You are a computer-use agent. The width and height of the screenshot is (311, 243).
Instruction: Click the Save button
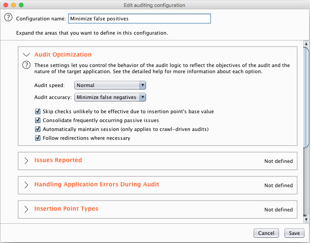click(294, 233)
